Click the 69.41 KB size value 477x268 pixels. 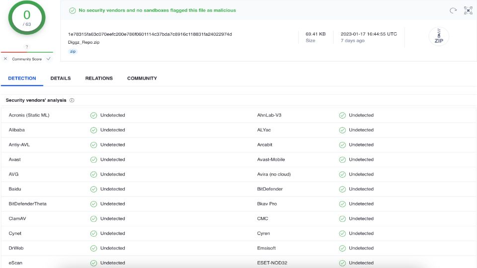(316, 34)
